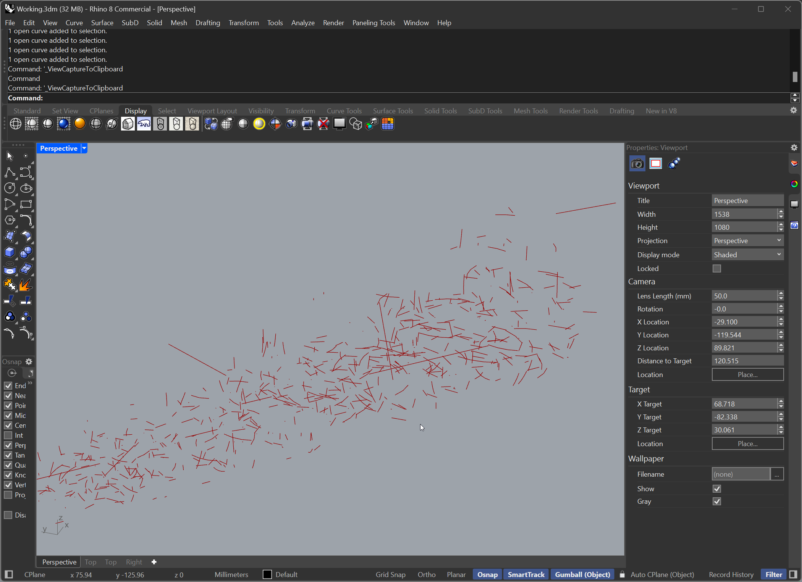Toggle the Locked viewport checkbox
Viewport: 802px width, 582px height.
(x=717, y=269)
